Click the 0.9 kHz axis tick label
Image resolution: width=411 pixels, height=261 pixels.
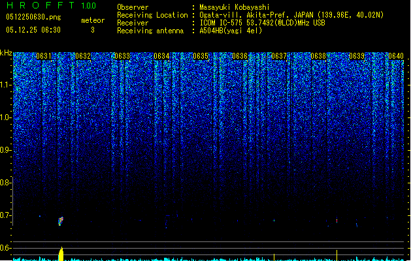5,150
